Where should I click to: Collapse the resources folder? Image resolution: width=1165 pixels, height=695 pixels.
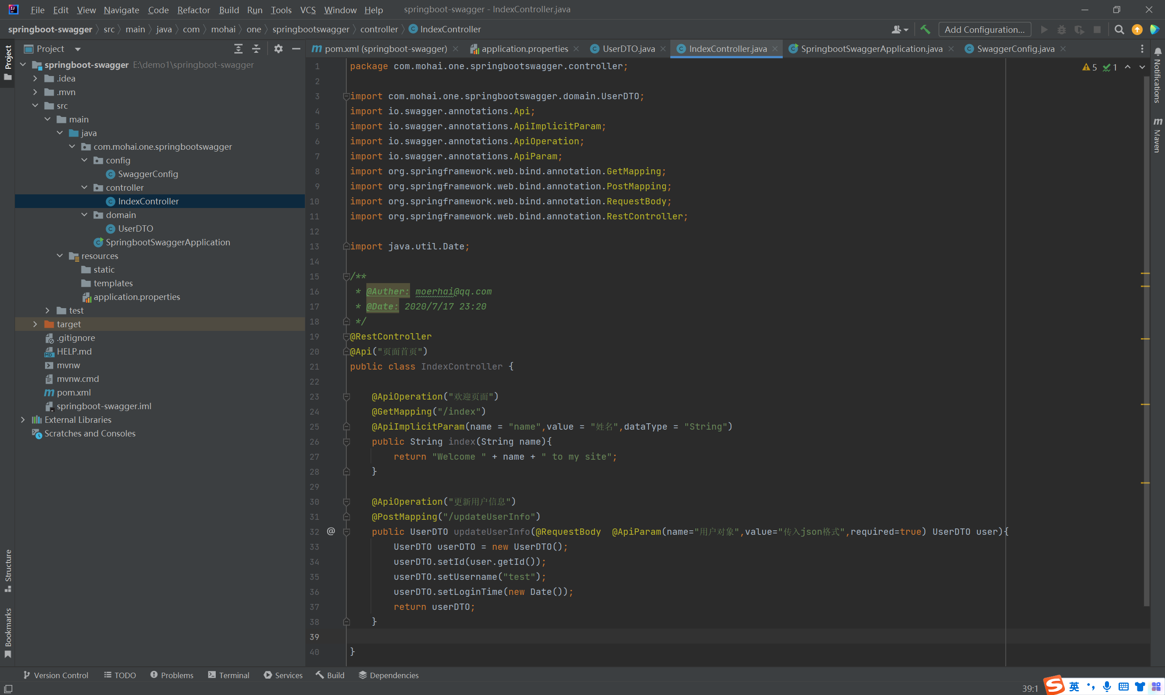[60, 256]
